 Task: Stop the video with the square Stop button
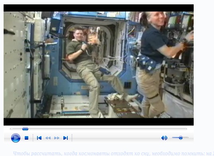tap(26, 138)
